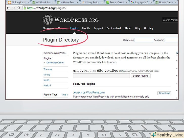Open the Kvetch! sidebar link
Screen dimensions: 184x138
47,85
